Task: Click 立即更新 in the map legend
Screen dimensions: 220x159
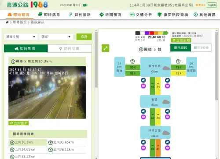Action: [181, 40]
